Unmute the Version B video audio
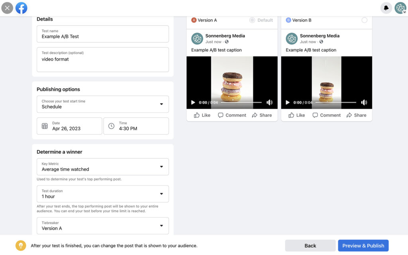Image resolution: width=408 pixels, height=255 pixels. 364,102
